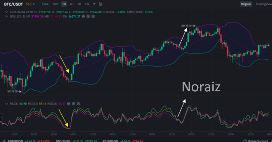Viewport: 272px width, 142px height.
Task: Collapse the RSI indicator row chevron
Action: coord(6,104)
